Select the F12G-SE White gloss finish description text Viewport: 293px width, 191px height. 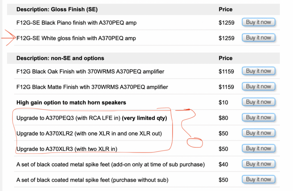76,38
